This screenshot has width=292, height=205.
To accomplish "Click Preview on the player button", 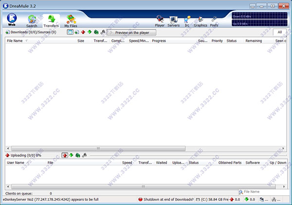I will click(131, 33).
